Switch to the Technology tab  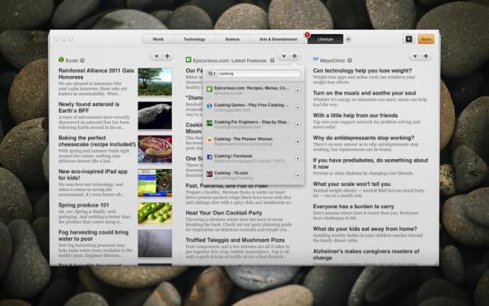coord(194,39)
